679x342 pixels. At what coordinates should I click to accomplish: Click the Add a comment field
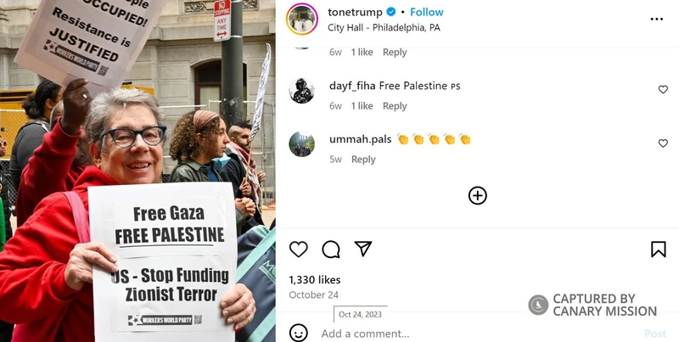click(x=479, y=334)
